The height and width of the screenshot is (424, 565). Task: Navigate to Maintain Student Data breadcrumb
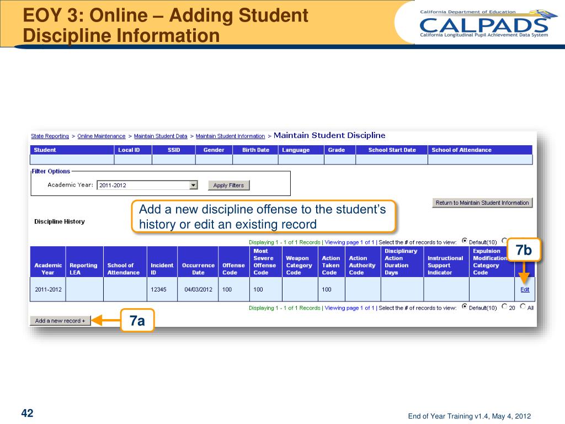[161, 136]
